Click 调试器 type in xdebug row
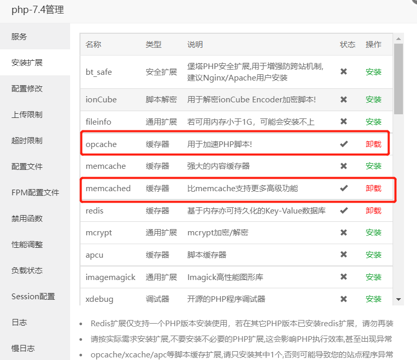The height and width of the screenshot is (360, 417). tap(157, 299)
